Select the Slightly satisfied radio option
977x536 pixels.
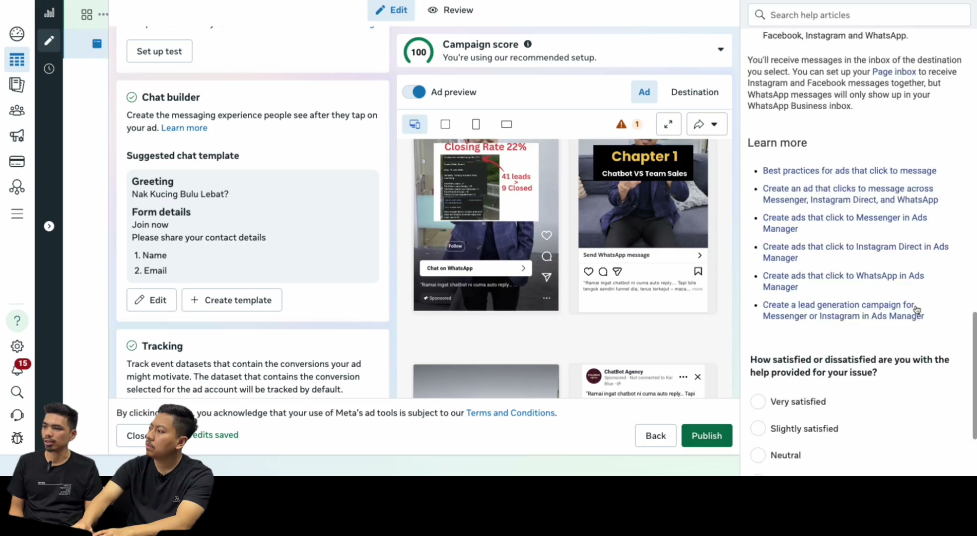tap(758, 428)
